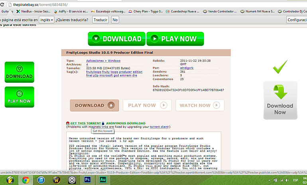
Task: Open NeoBux - Iniciar Sesi... bookmark
Action: 33,12
